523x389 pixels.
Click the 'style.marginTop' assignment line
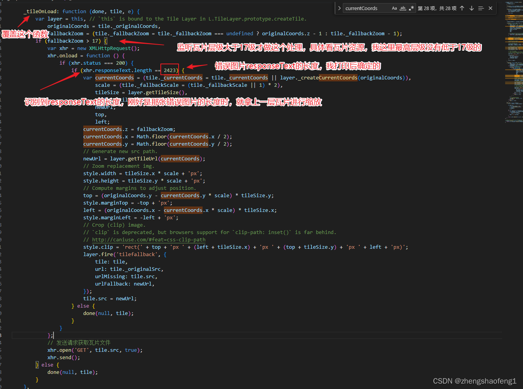coord(128,203)
